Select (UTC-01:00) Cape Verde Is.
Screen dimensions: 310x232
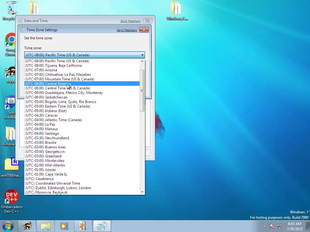pos(82,174)
